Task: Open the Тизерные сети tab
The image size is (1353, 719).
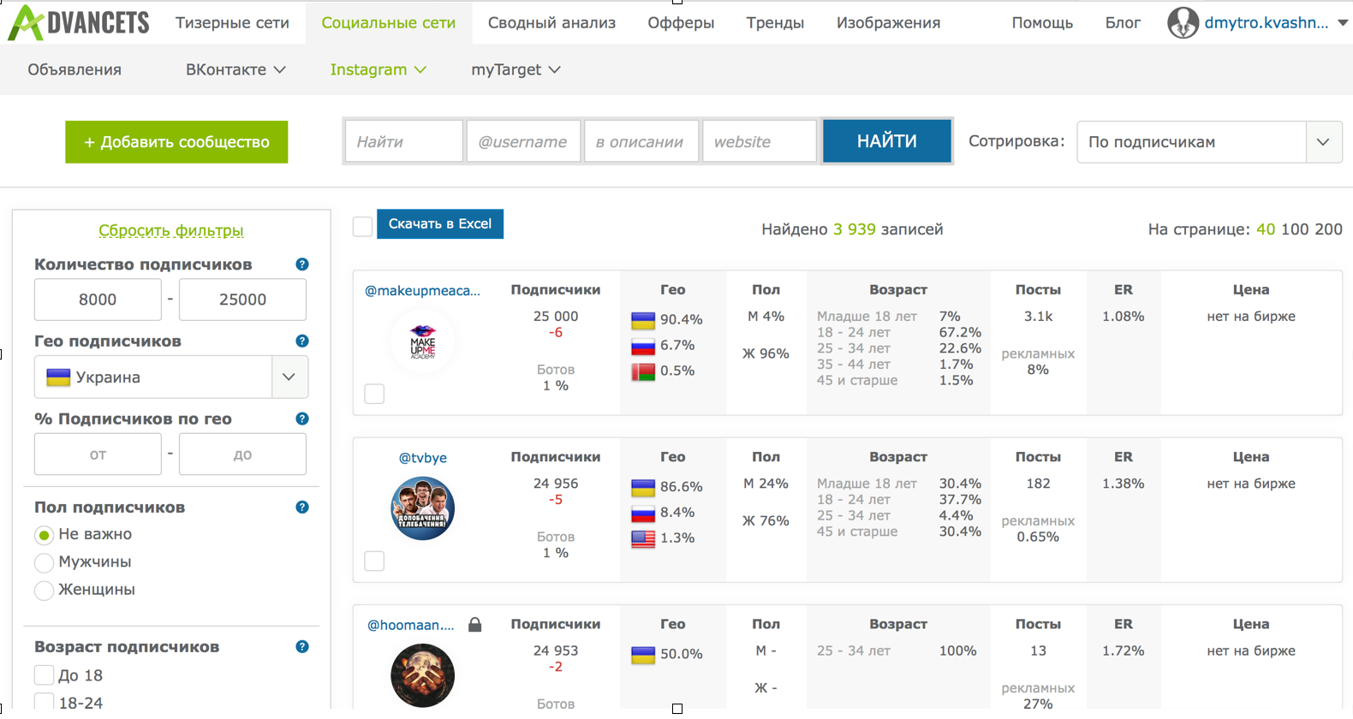Action: point(232,23)
